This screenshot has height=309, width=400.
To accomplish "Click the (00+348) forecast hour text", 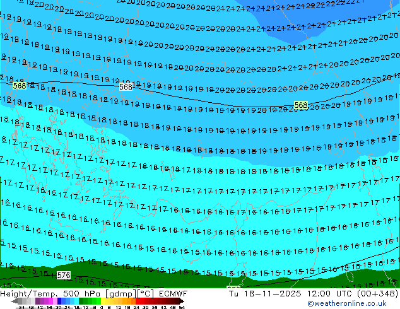I will [378, 294].
